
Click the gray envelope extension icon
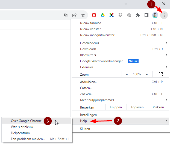pos(129,15)
